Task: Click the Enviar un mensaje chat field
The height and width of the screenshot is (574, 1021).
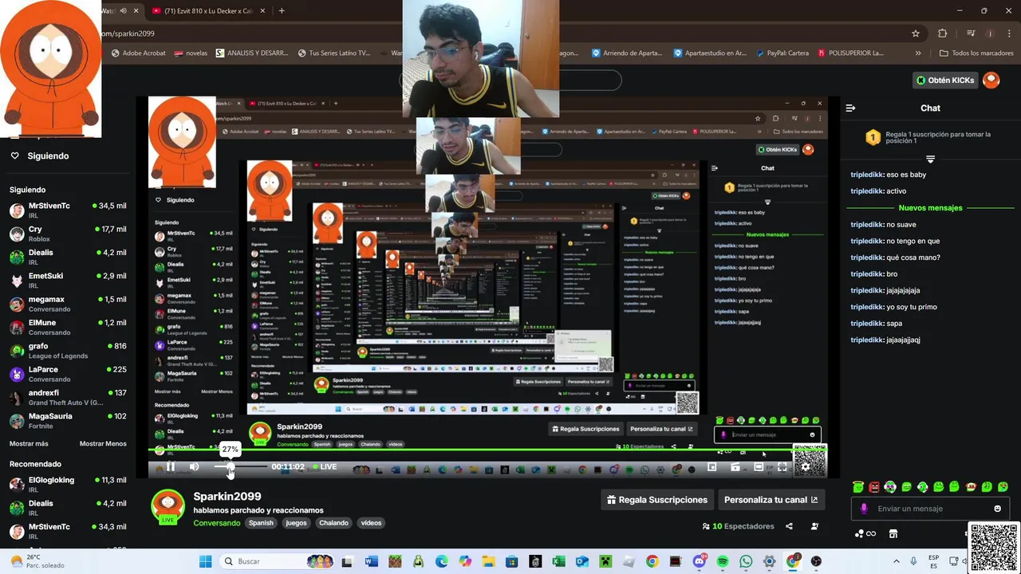Action: [930, 509]
